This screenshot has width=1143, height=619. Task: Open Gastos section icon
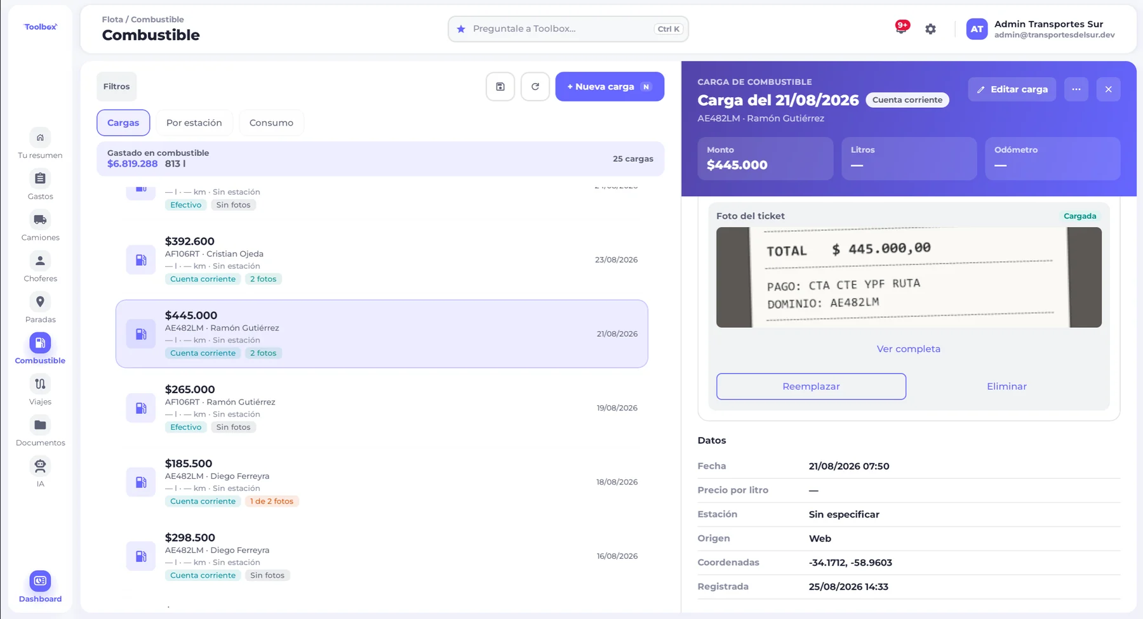40,179
